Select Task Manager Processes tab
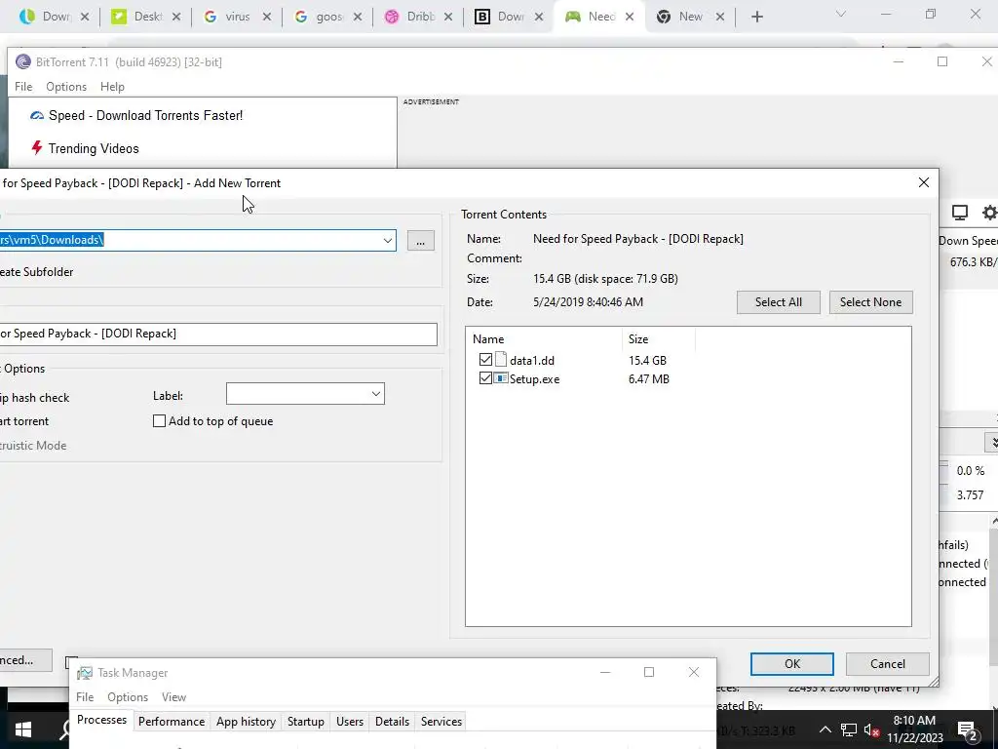Screen dimensions: 998x749 101,720
